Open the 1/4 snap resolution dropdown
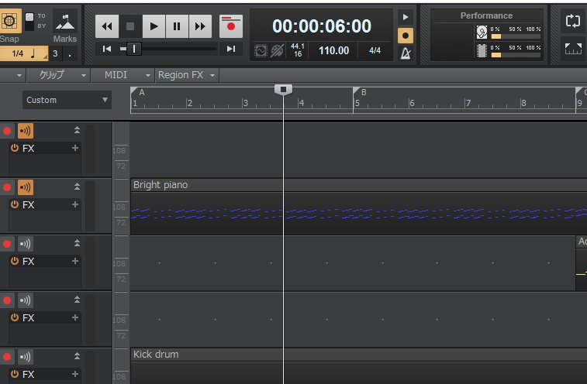This screenshot has width=587, height=384. click(24, 53)
